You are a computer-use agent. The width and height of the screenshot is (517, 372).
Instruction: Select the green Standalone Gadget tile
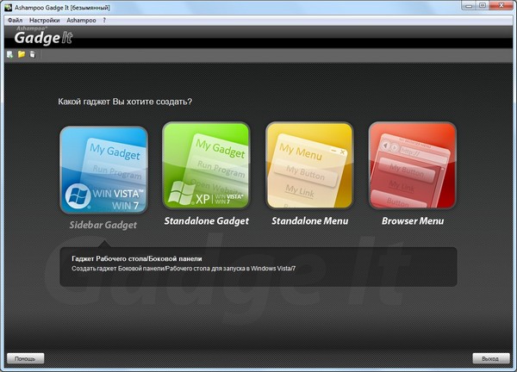[207, 169]
